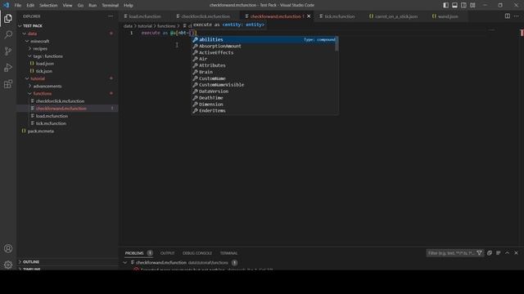
Task: Toggle view as tree icon in Problems panel
Action: coord(499,253)
